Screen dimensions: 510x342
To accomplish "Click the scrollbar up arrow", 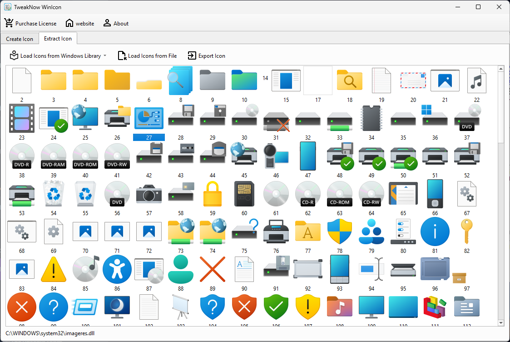I will (x=501, y=69).
